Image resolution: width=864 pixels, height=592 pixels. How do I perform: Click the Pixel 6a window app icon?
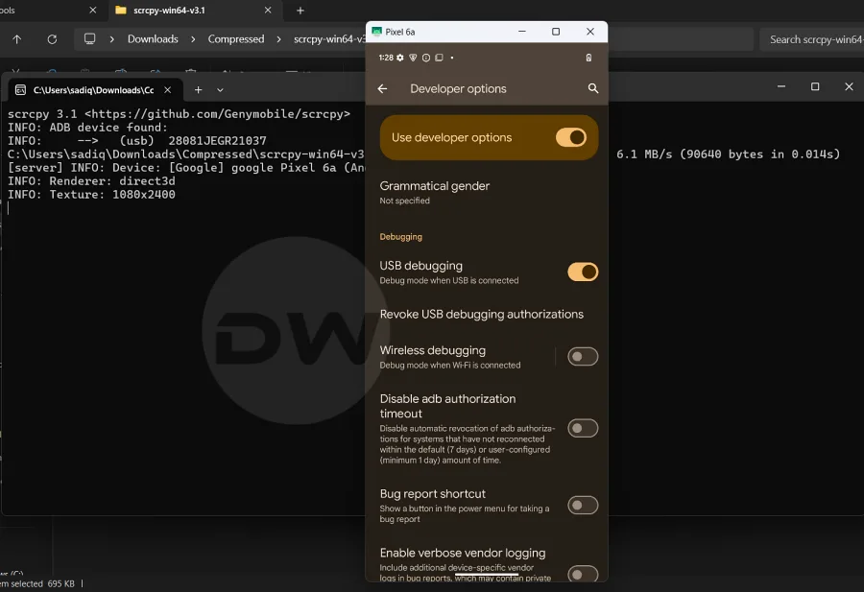click(377, 32)
